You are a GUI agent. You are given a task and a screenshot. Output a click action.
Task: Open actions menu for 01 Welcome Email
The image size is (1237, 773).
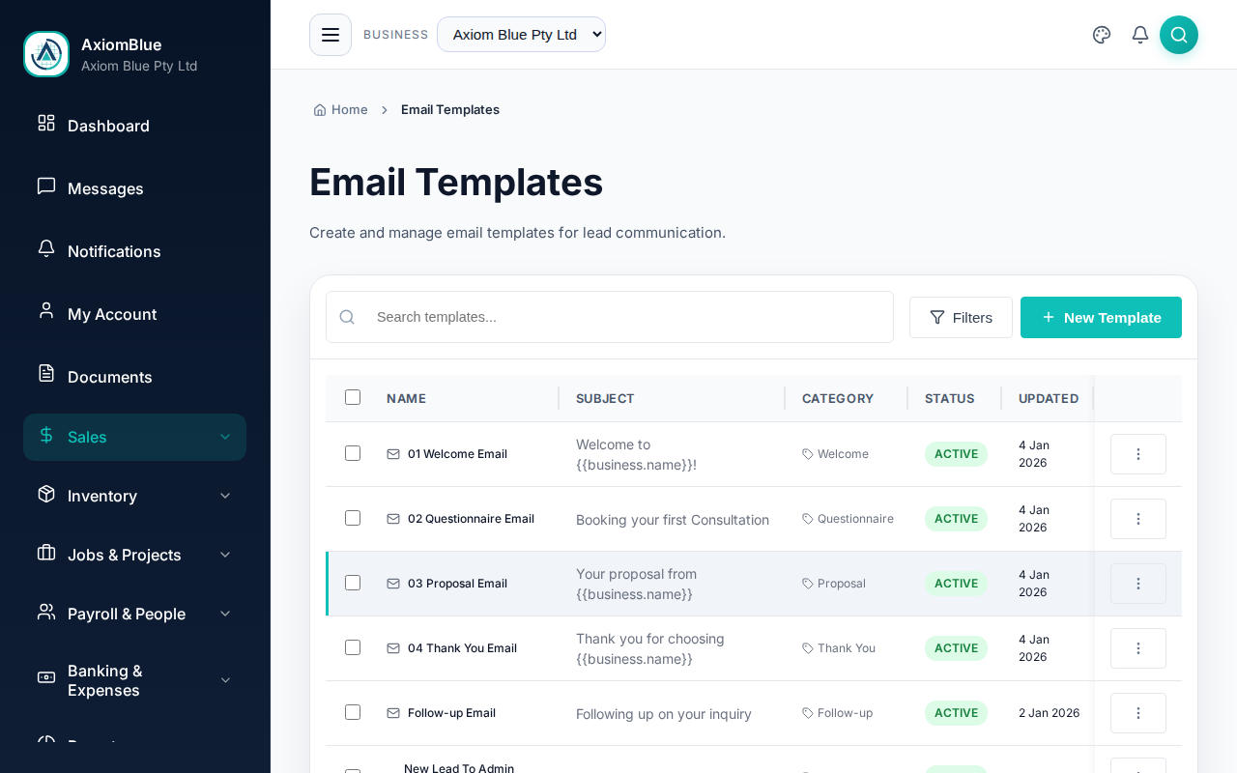[1138, 454]
